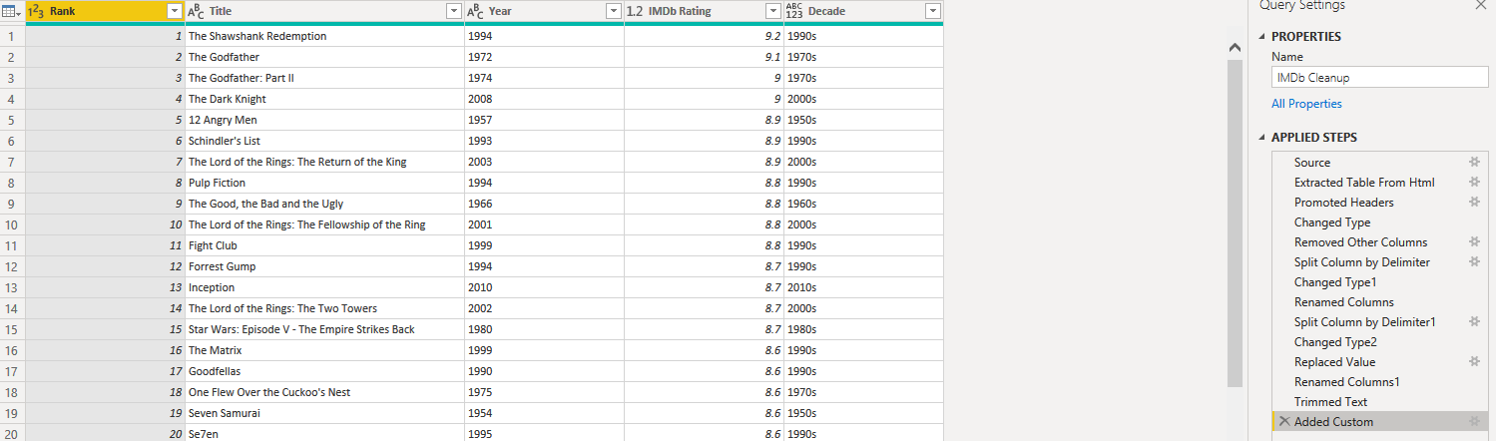Open settings gear for Replaced Value step
The width and height of the screenshot is (1496, 441).
pyautogui.click(x=1474, y=361)
